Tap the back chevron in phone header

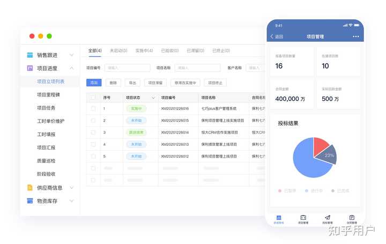coord(272,36)
